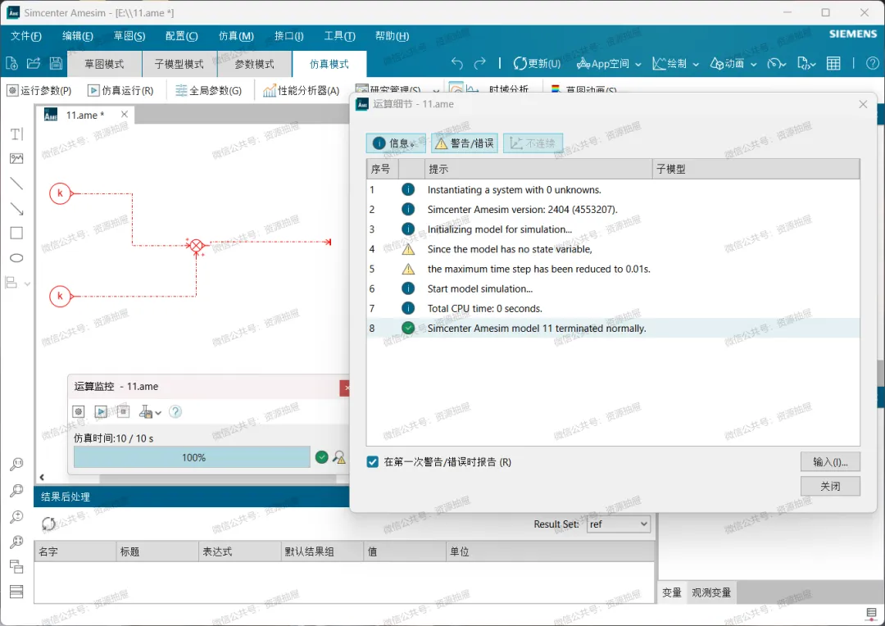The height and width of the screenshot is (626, 885).
Task: Click the save floppy disk icon
Action: 56,63
